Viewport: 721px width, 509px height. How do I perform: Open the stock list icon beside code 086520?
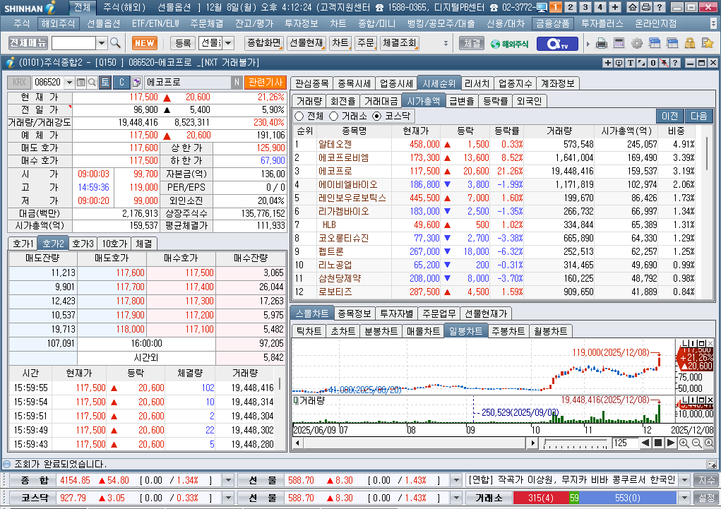(81, 83)
